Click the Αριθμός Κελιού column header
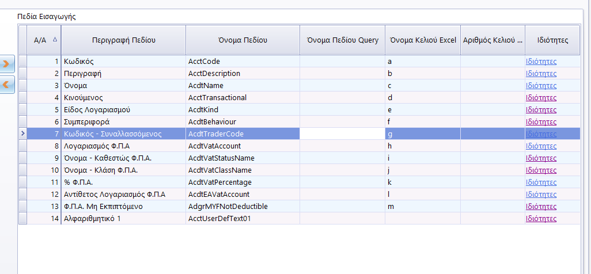Screen dimensions: 591x274 [493, 40]
